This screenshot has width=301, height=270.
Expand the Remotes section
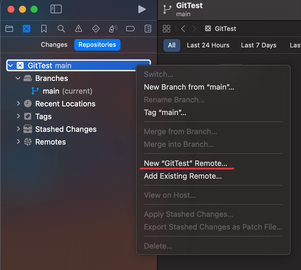click(18, 142)
